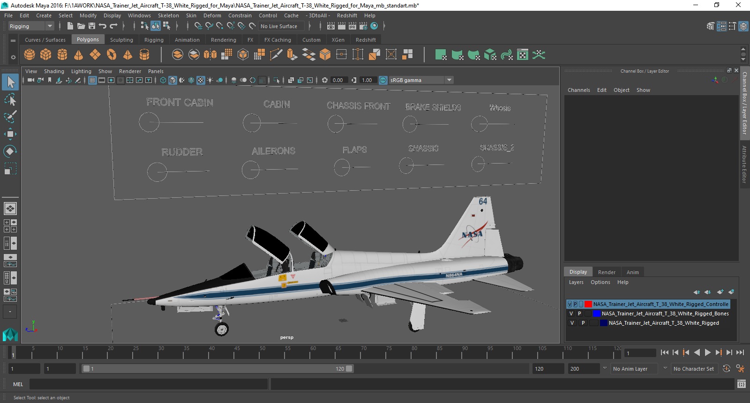Create a polygon cube from shelf
Screen dimensions: 750x403
coord(46,55)
